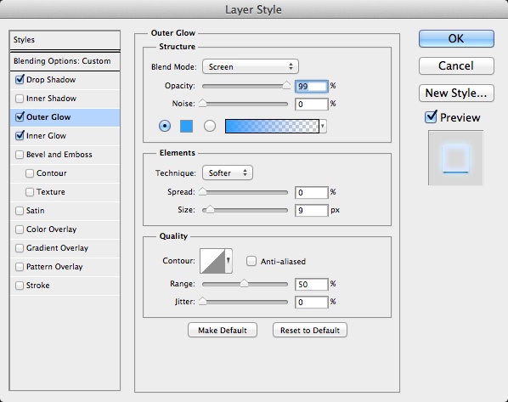Click the Jitter slider handle

pyautogui.click(x=202, y=301)
